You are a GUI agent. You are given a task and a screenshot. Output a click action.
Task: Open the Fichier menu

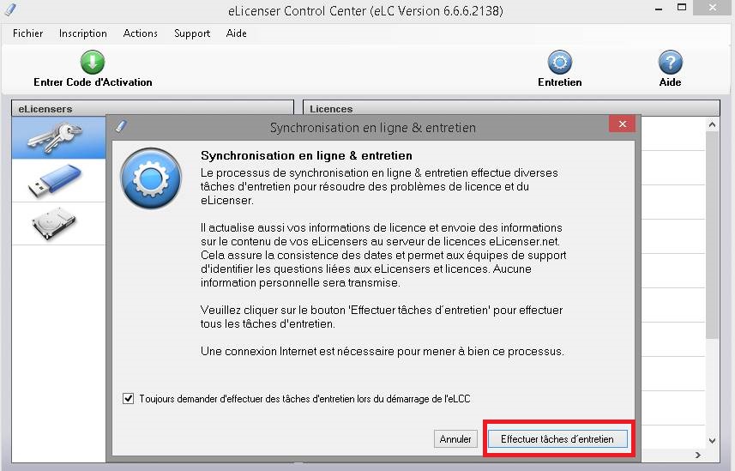27,33
